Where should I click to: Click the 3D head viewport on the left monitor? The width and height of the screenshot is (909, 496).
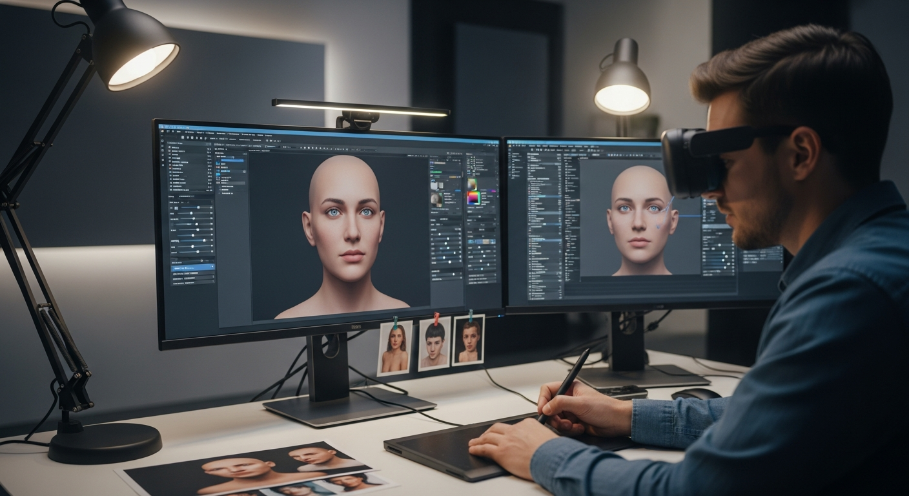(x=340, y=236)
